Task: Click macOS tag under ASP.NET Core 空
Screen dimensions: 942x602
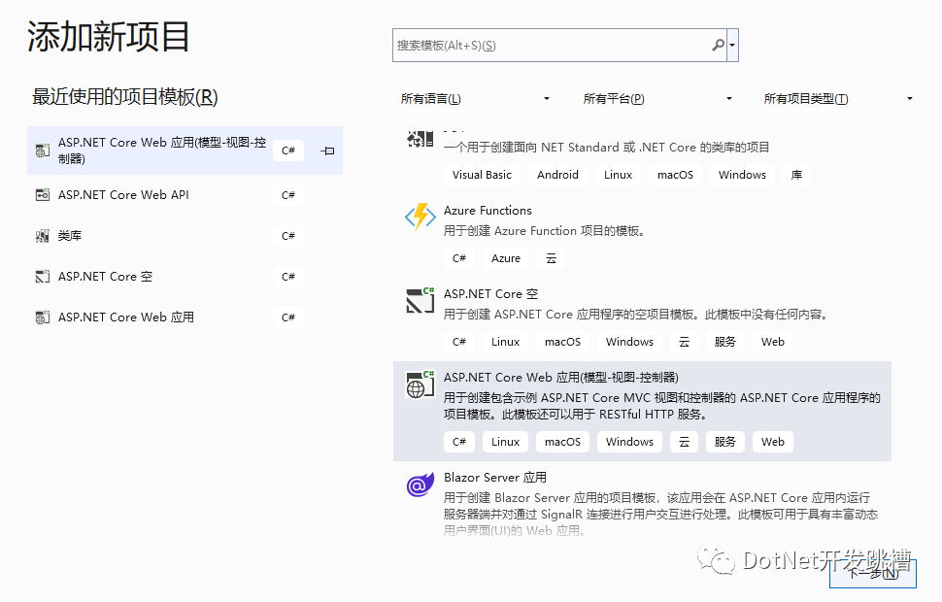Action: pos(562,342)
